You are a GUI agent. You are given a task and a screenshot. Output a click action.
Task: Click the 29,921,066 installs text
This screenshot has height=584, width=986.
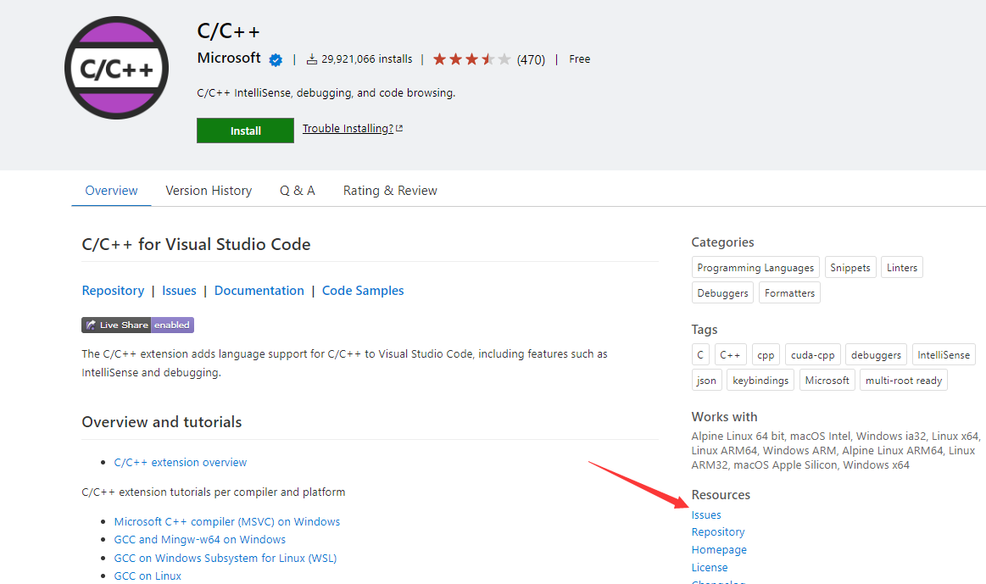[366, 59]
